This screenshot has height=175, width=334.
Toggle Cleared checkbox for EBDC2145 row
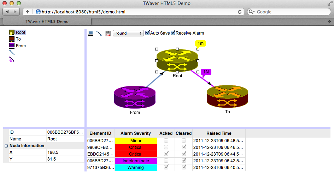click(184, 154)
